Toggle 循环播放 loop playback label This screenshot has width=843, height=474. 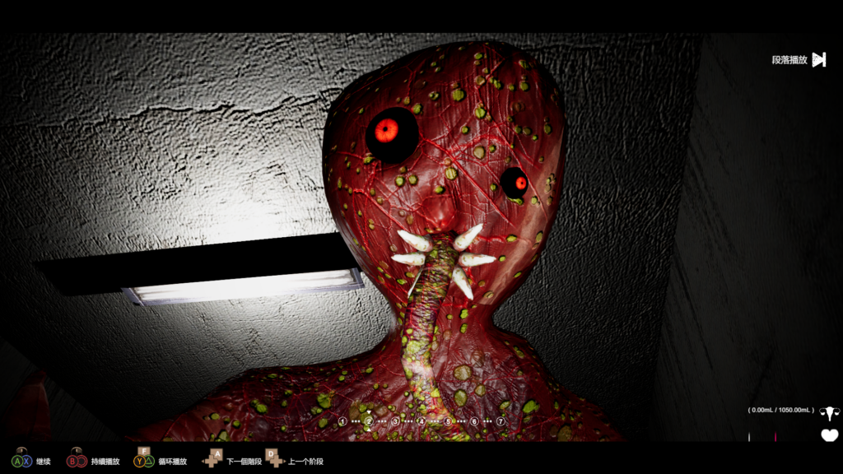coord(171,462)
